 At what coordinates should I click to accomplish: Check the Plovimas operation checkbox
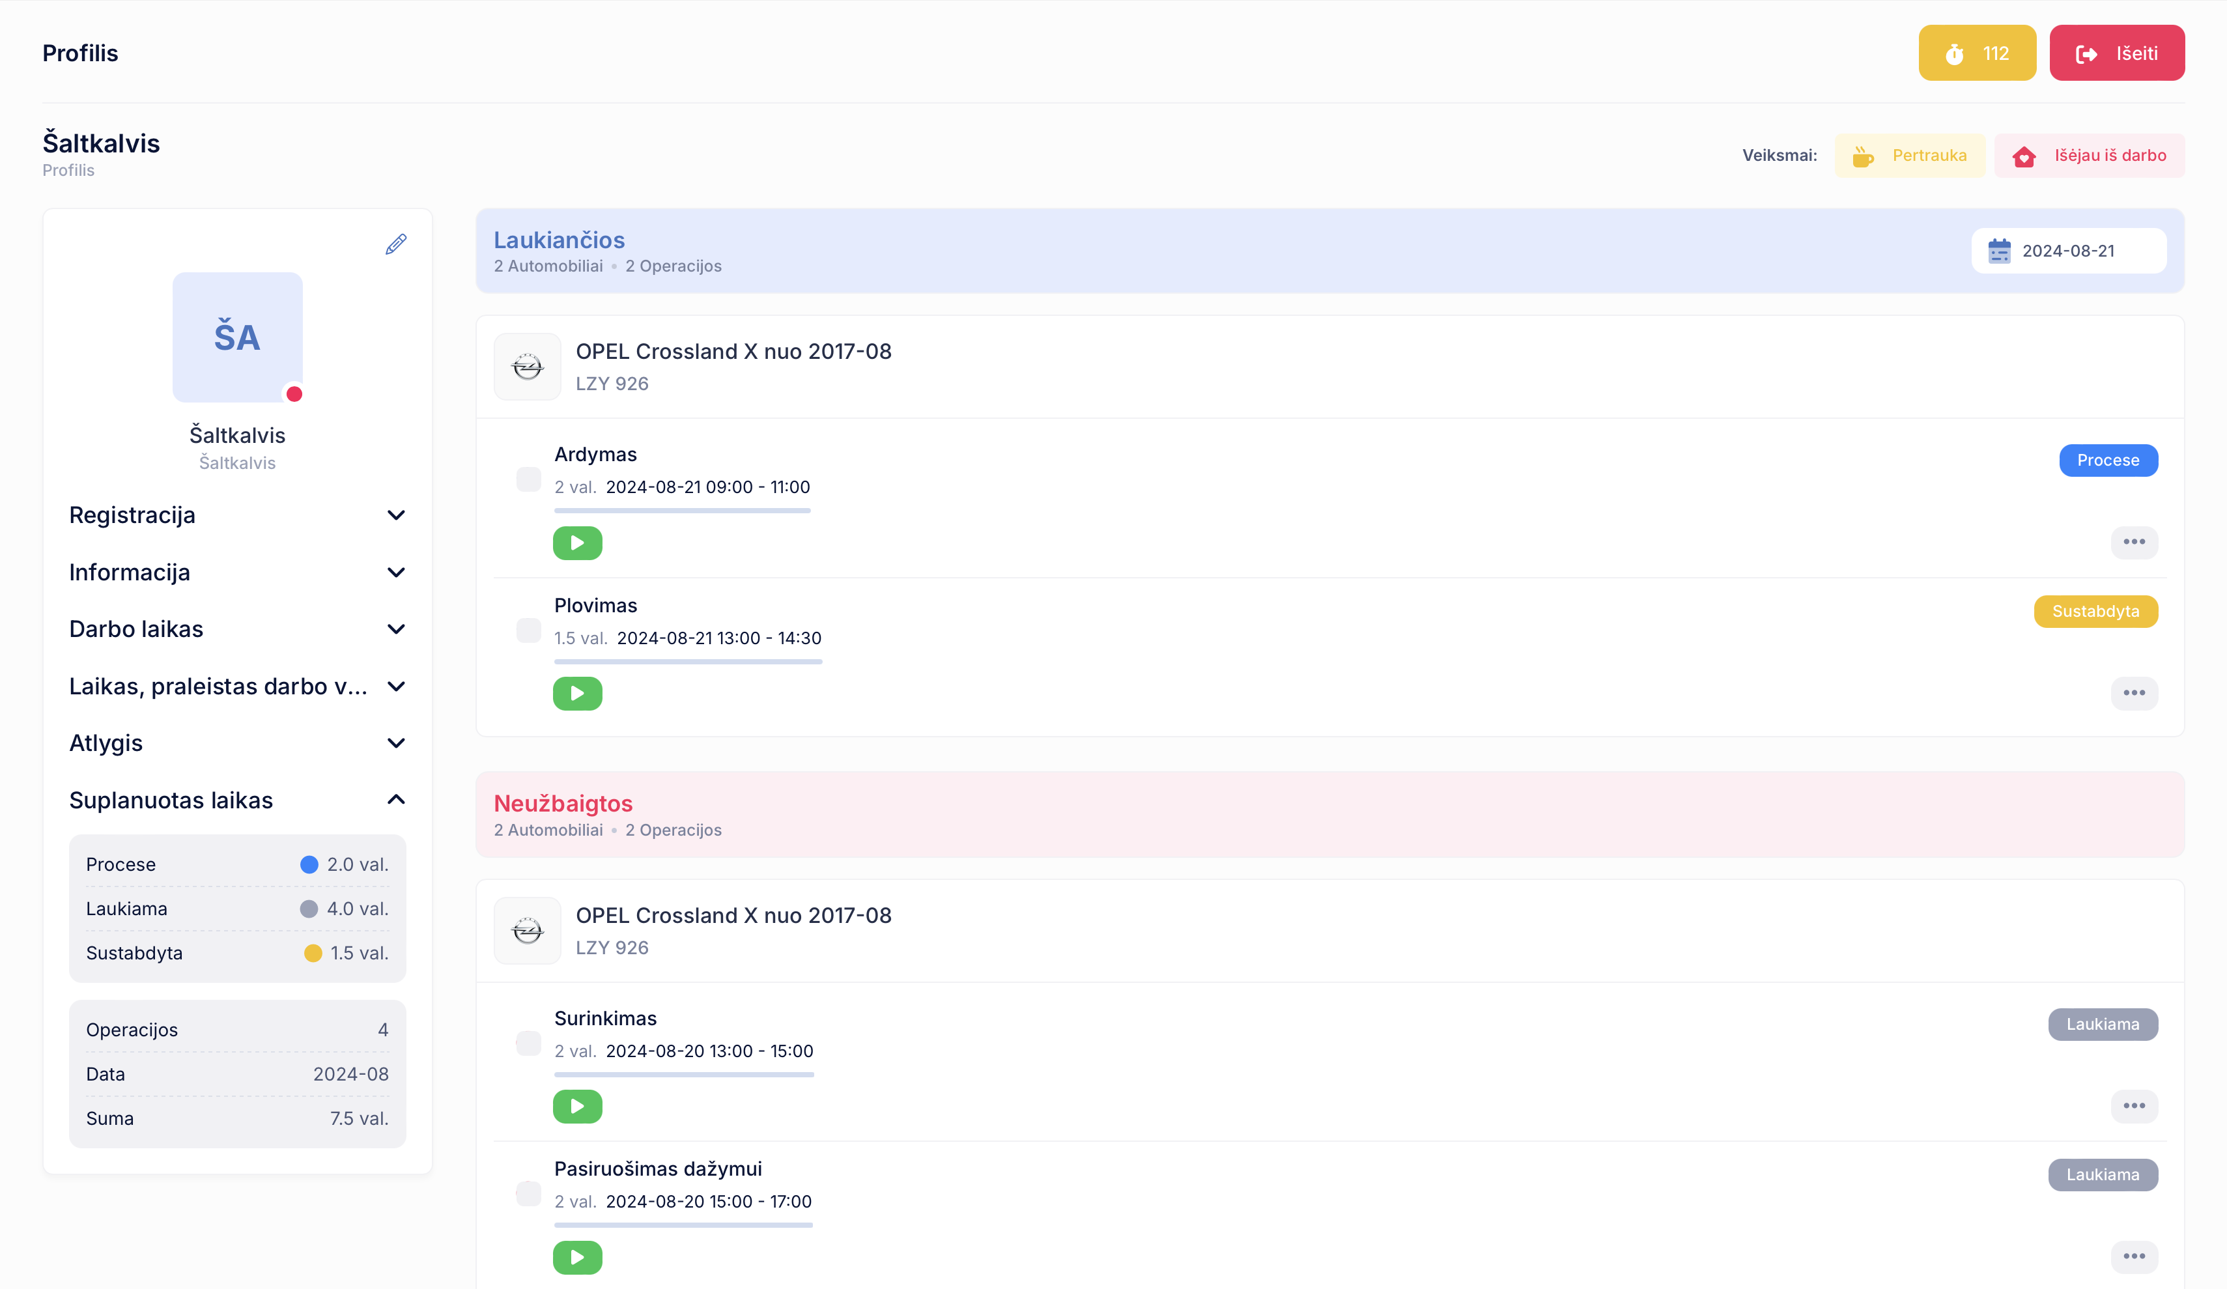[528, 630]
